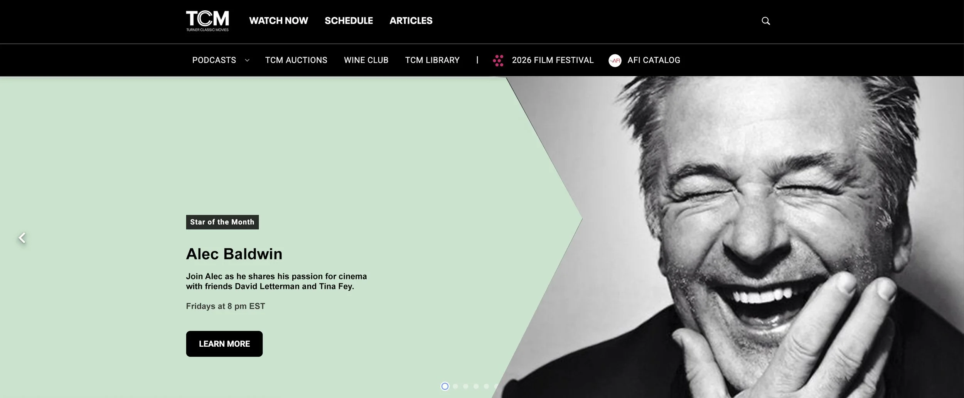Open the TCM Library link
The width and height of the screenshot is (964, 398).
[x=432, y=60]
